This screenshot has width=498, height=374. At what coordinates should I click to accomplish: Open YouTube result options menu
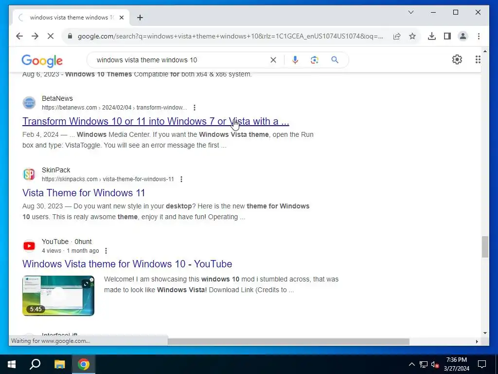[106, 251]
